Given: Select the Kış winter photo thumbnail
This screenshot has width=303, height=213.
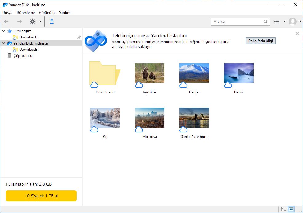Looking at the screenshot, I should coord(105,118).
